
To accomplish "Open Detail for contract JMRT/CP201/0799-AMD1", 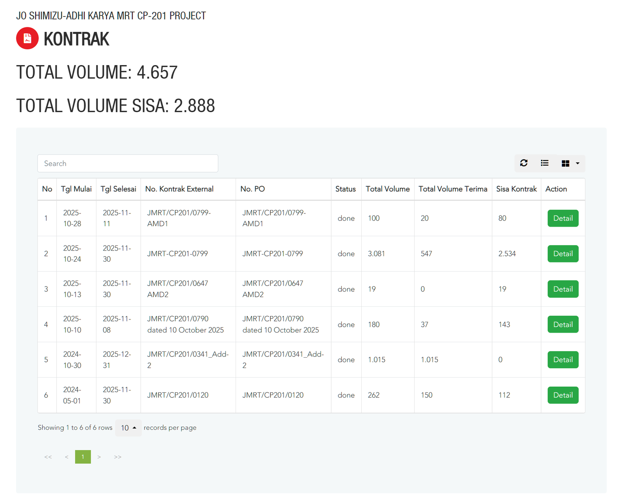I will pos(563,218).
